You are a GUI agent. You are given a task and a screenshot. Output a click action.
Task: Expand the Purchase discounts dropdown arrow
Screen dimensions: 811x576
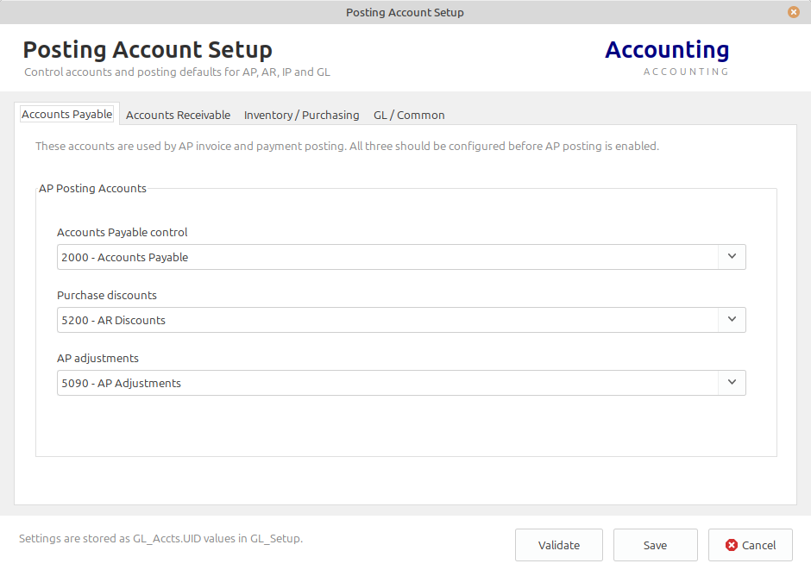pyautogui.click(x=732, y=320)
